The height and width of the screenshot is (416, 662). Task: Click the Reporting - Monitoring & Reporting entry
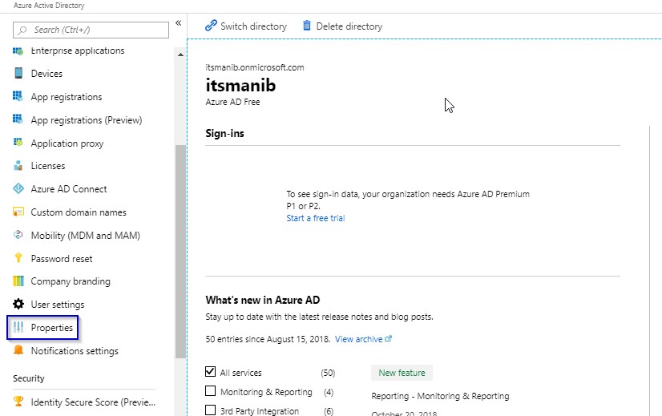click(440, 396)
